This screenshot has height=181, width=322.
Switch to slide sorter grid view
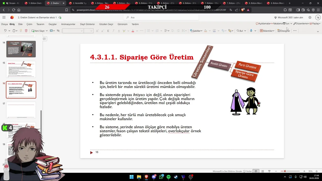[263, 171]
